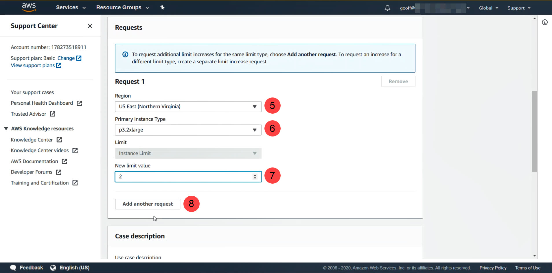Image resolution: width=552 pixels, height=273 pixels.
Task: Expand the Region dropdown showing US East
Action: point(188,106)
